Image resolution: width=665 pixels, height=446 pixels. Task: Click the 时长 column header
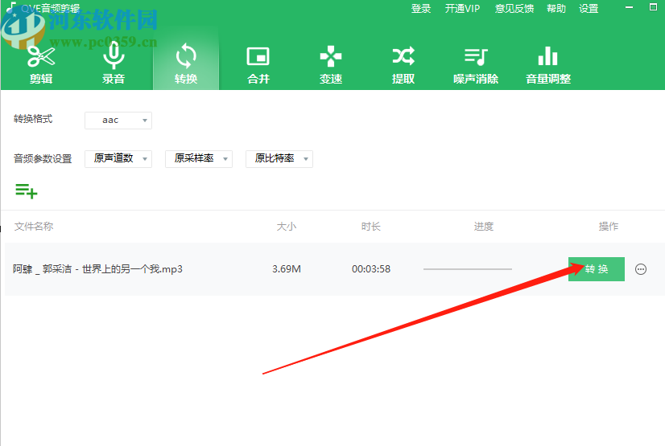371,227
